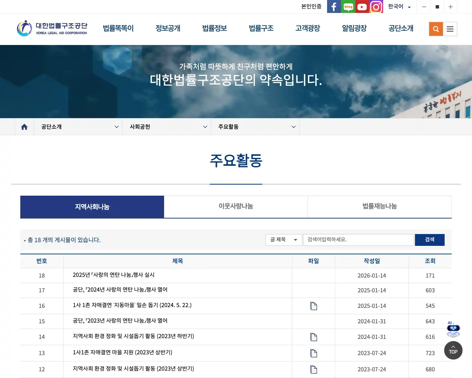This screenshot has height=378, width=472.
Task: Open the AI chatbot robot icon
Action: click(453, 329)
